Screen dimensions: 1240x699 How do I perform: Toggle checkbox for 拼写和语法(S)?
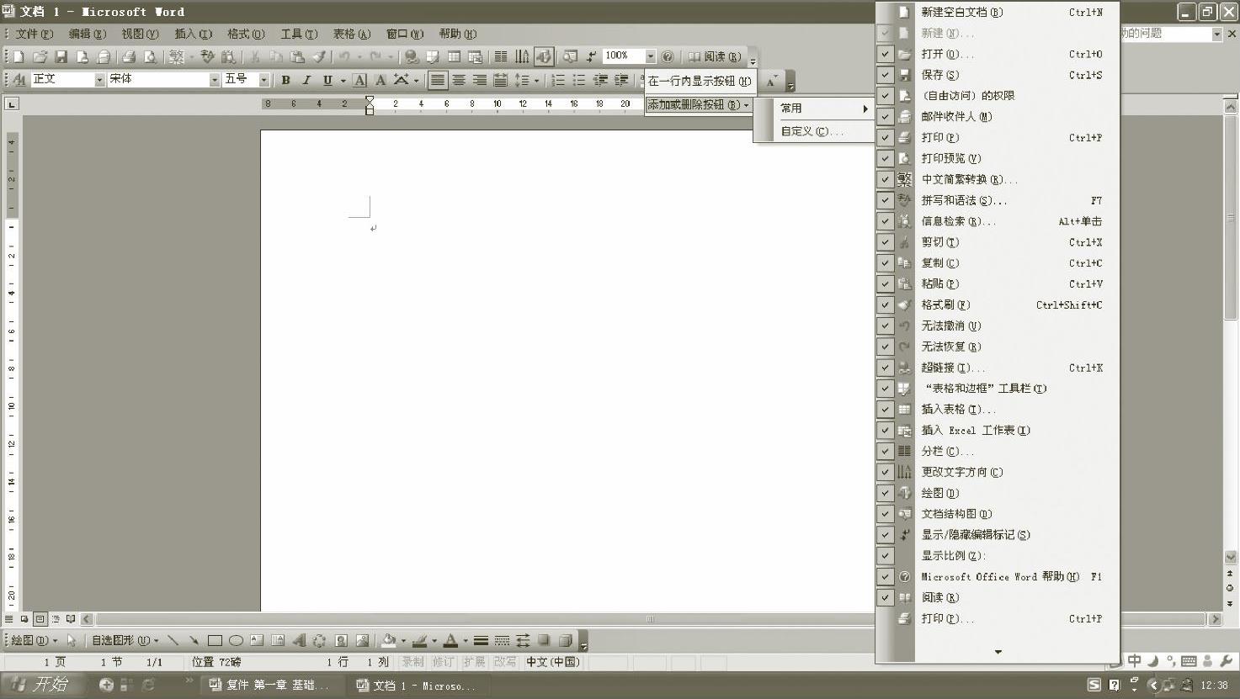pos(885,200)
